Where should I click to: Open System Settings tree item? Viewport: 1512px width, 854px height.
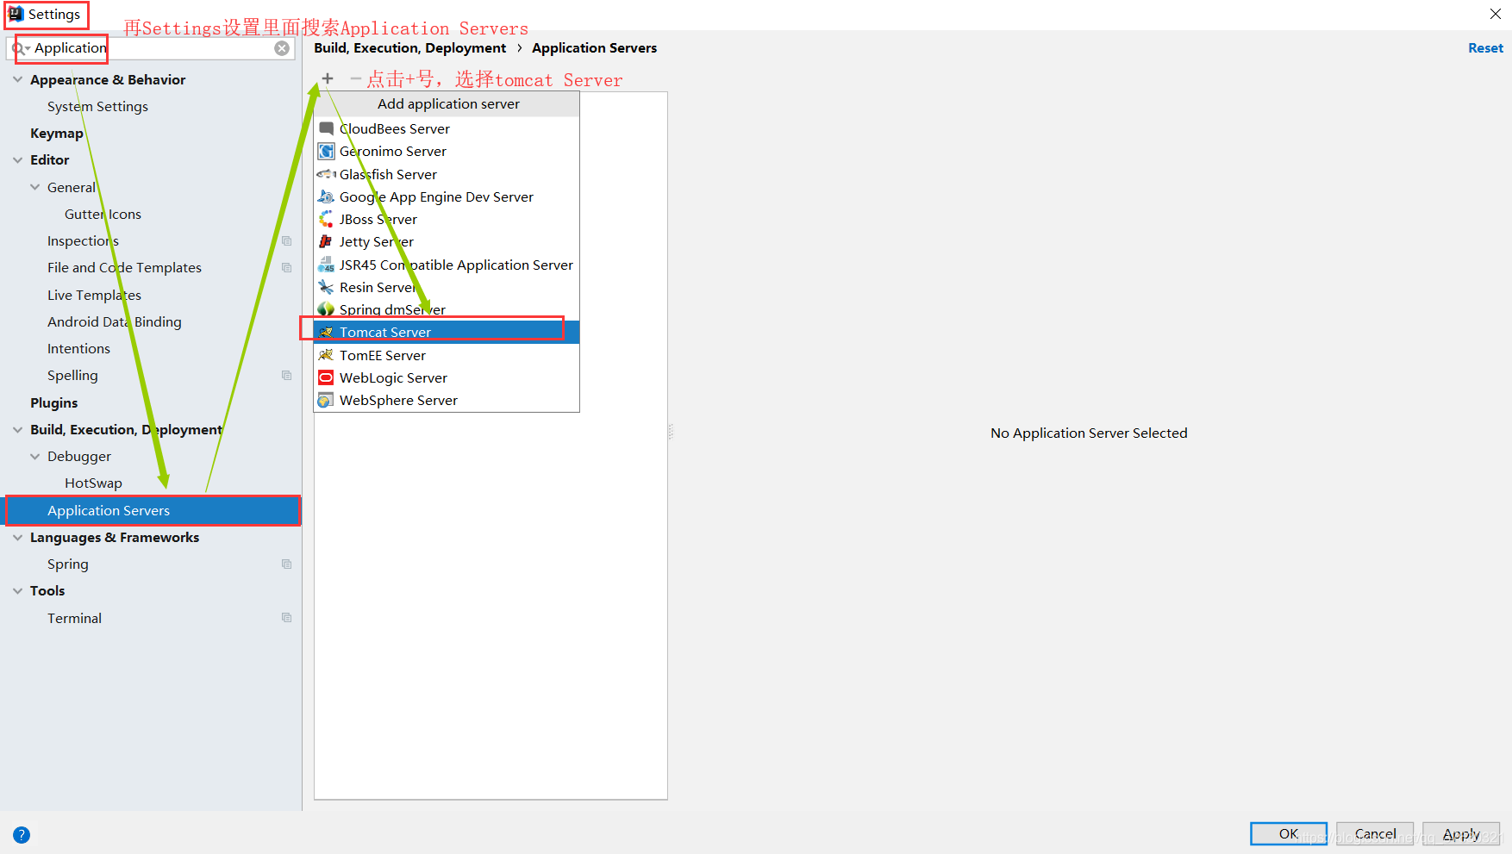(97, 106)
